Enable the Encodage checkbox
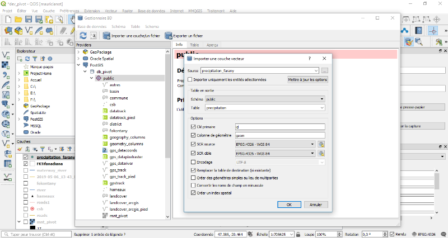The height and width of the screenshot is (238, 448). point(194,162)
